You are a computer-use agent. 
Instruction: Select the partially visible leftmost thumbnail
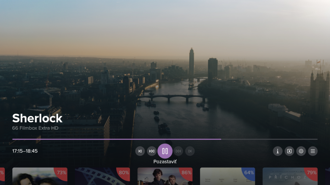pos(2,176)
